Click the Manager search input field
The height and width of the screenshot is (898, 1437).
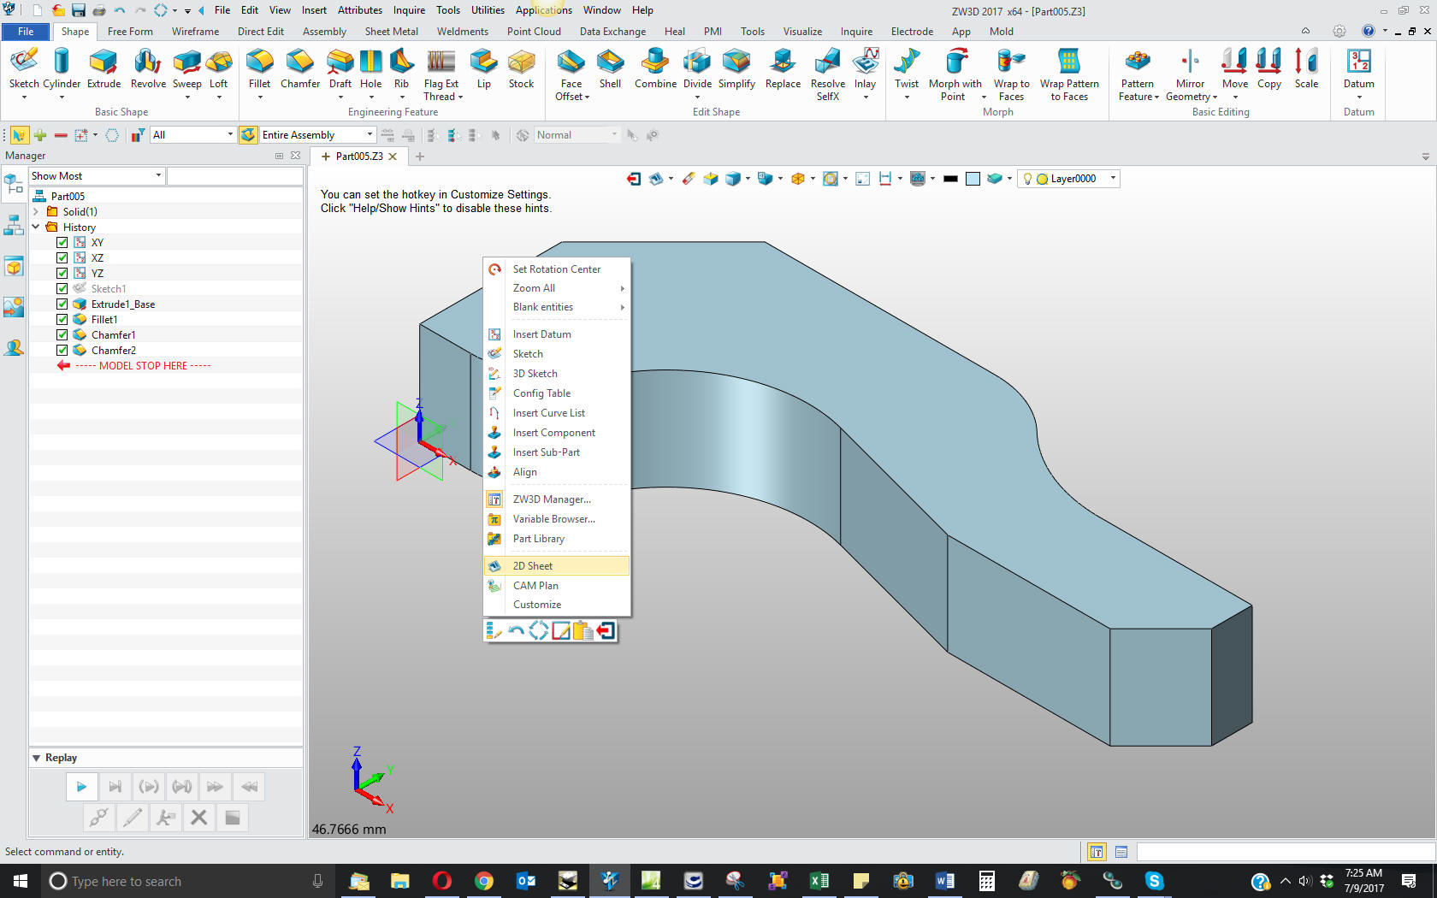tap(235, 176)
